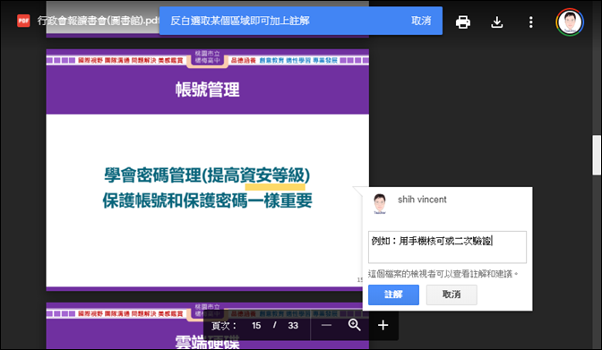
Task: Download the PDF file
Action: coord(497,21)
